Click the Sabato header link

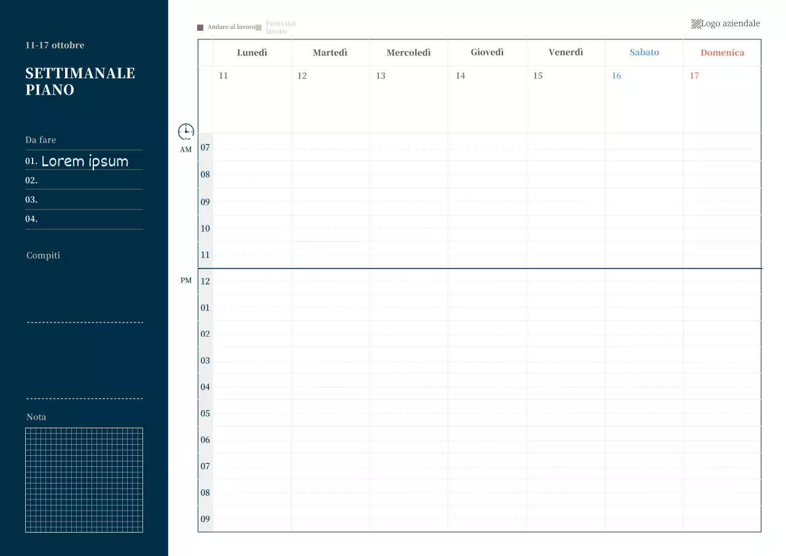644,52
